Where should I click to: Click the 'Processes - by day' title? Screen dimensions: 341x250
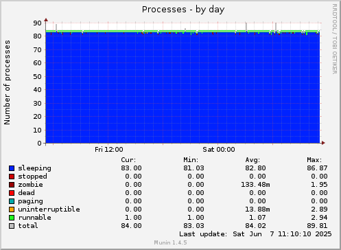[183, 10]
